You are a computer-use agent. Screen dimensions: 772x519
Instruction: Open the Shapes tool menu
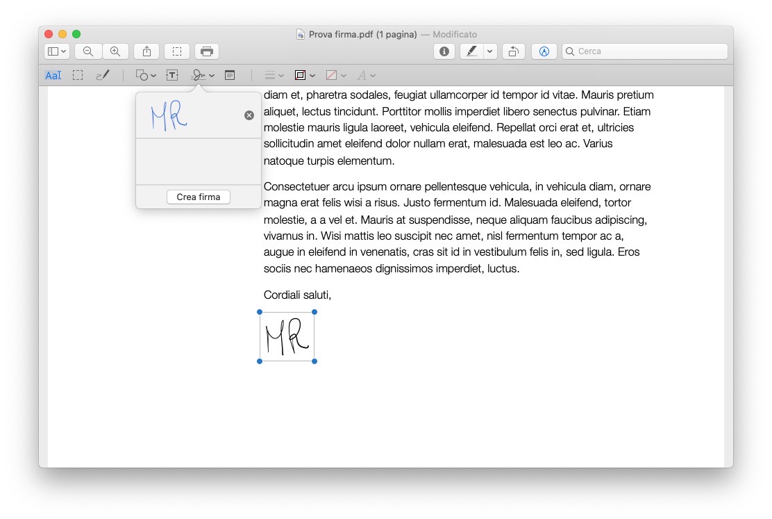tap(146, 76)
